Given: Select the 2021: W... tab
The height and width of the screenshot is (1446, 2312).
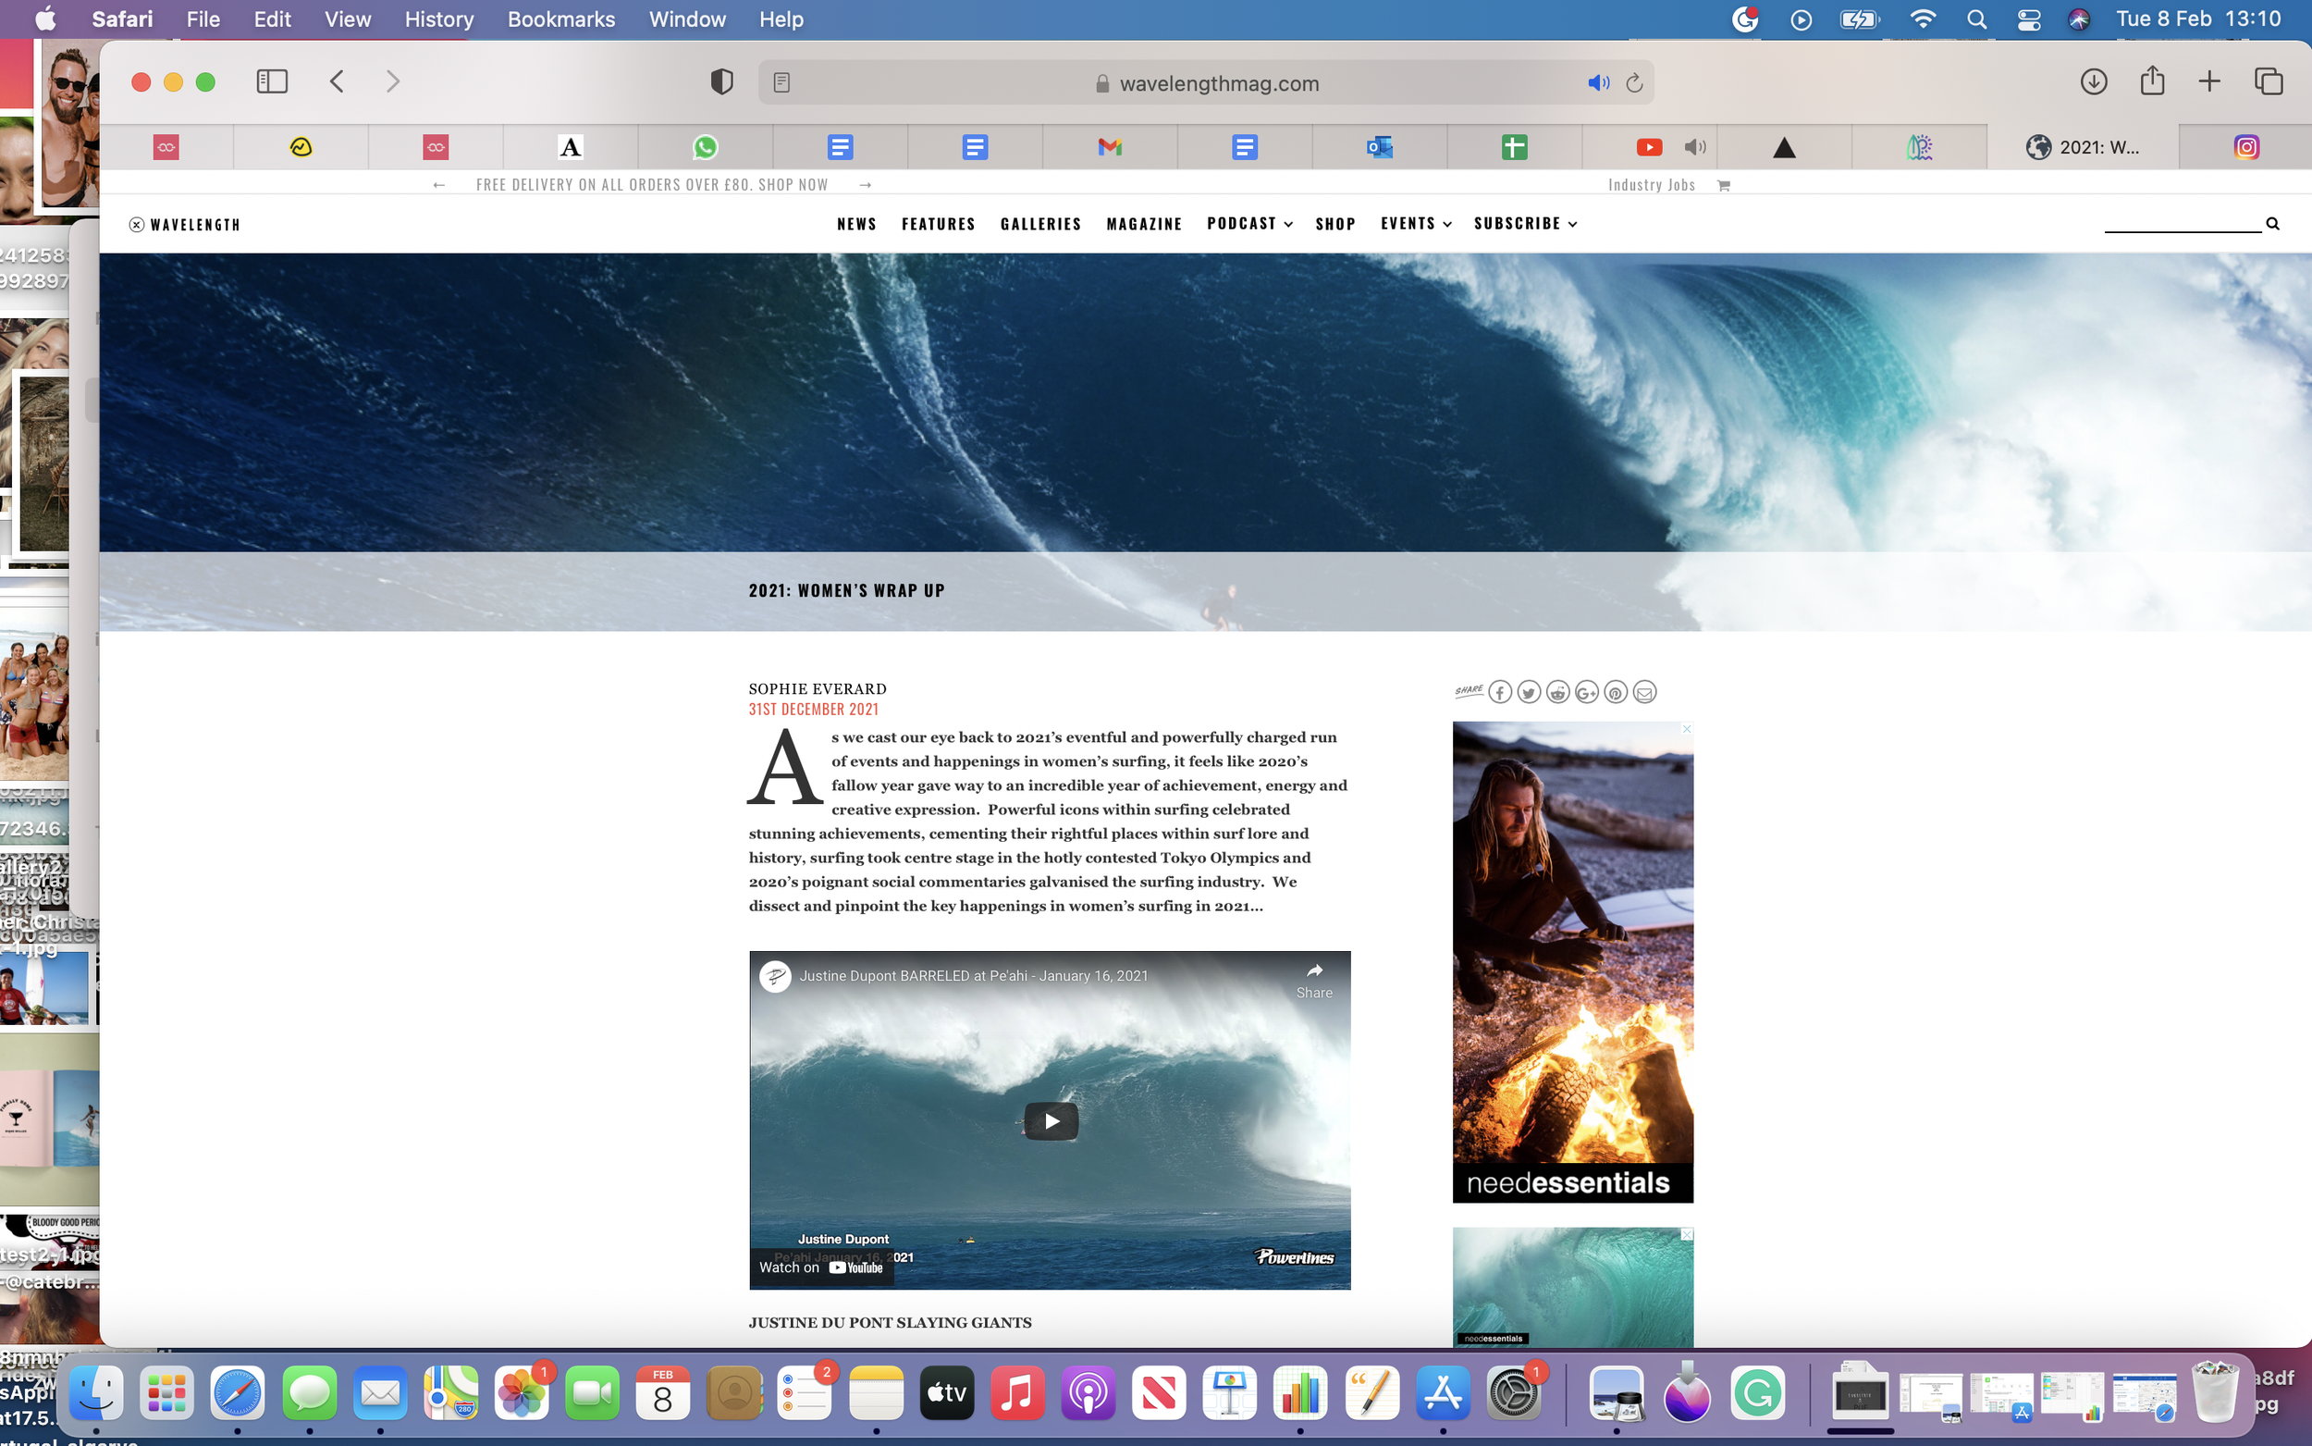Looking at the screenshot, I should 2084,147.
